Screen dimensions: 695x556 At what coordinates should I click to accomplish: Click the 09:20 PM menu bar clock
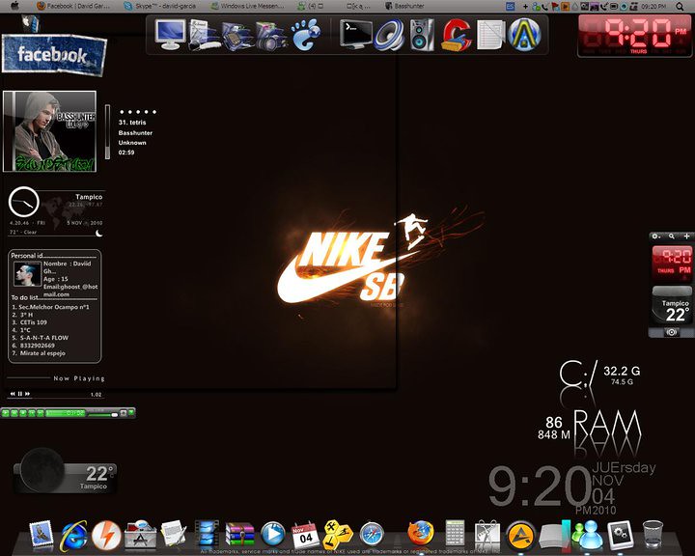(x=653, y=6)
